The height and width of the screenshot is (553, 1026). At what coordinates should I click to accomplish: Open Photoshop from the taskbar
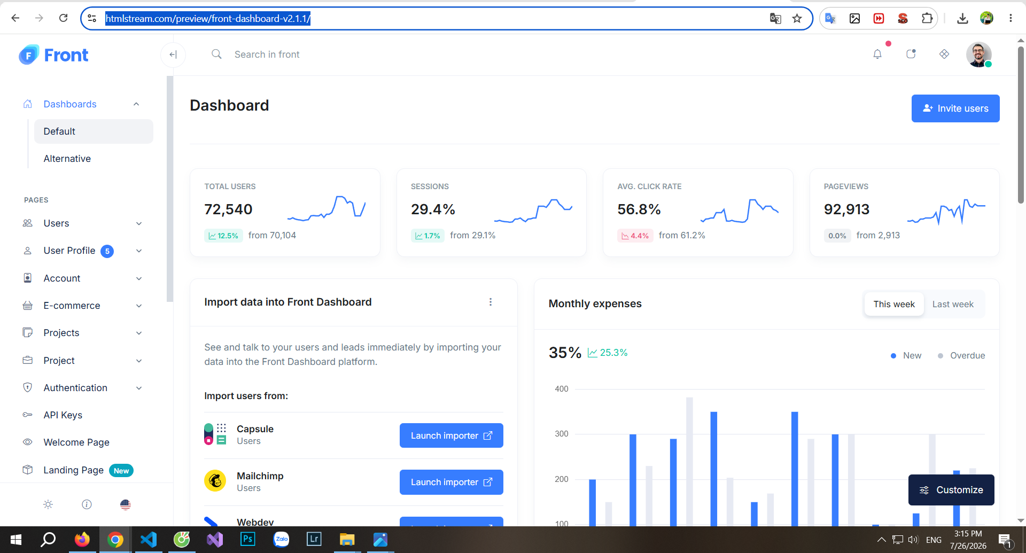tap(248, 540)
